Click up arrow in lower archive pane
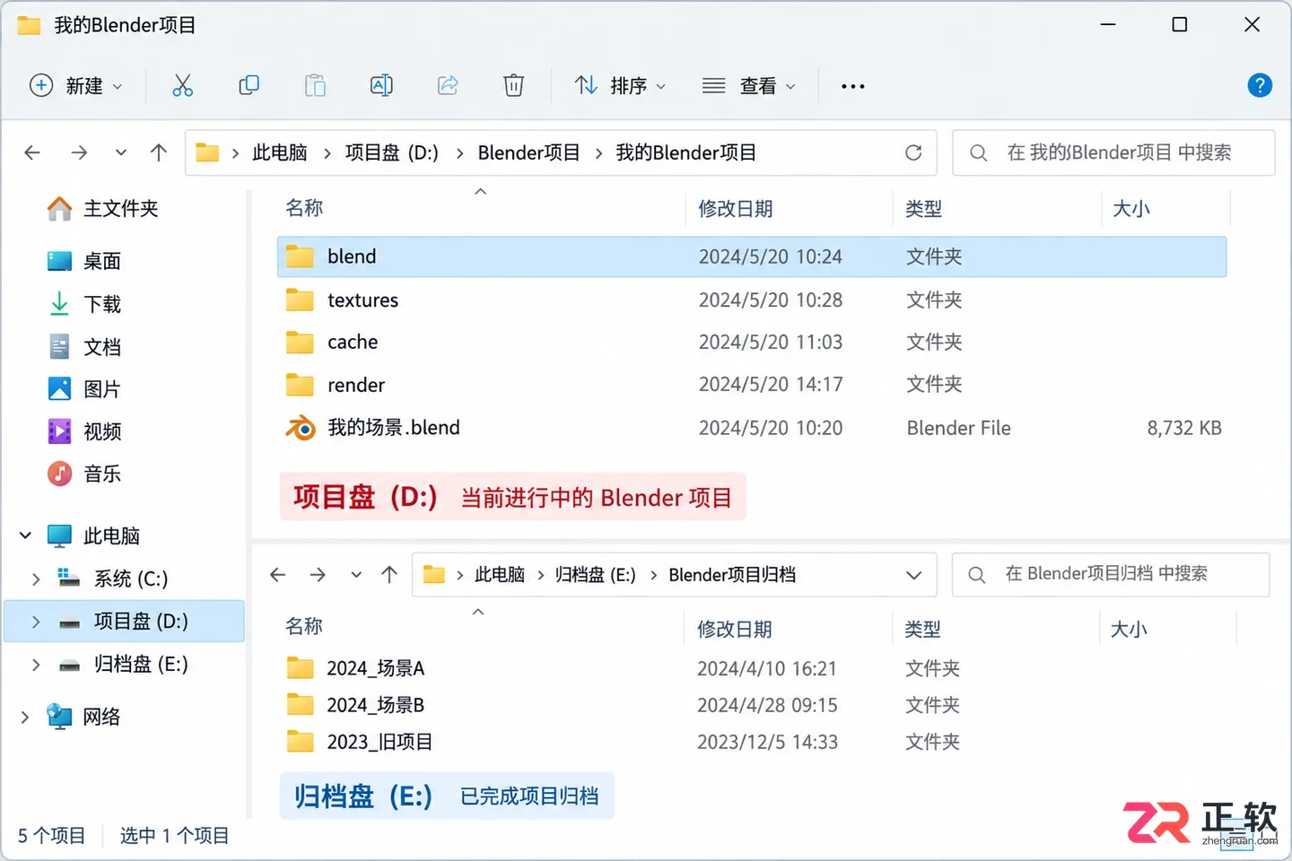 (388, 574)
